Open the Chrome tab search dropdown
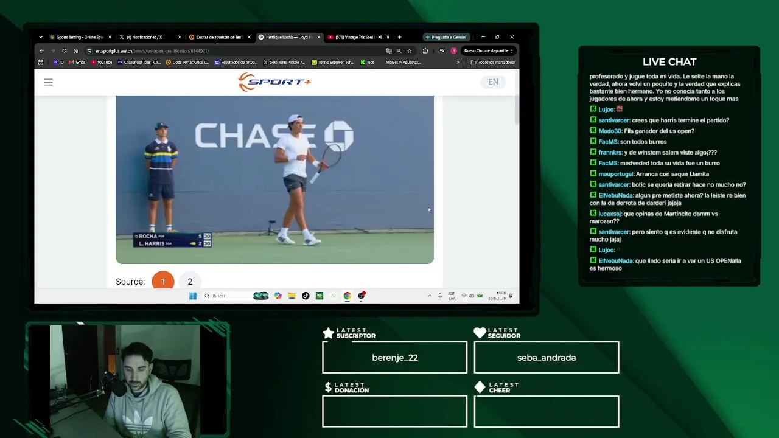 [41, 37]
